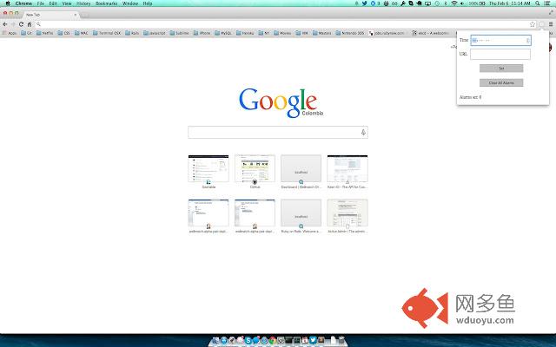Image resolution: width=556 pixels, height=347 pixels.
Task: Open the Git bookmarks folder
Action: [27, 33]
